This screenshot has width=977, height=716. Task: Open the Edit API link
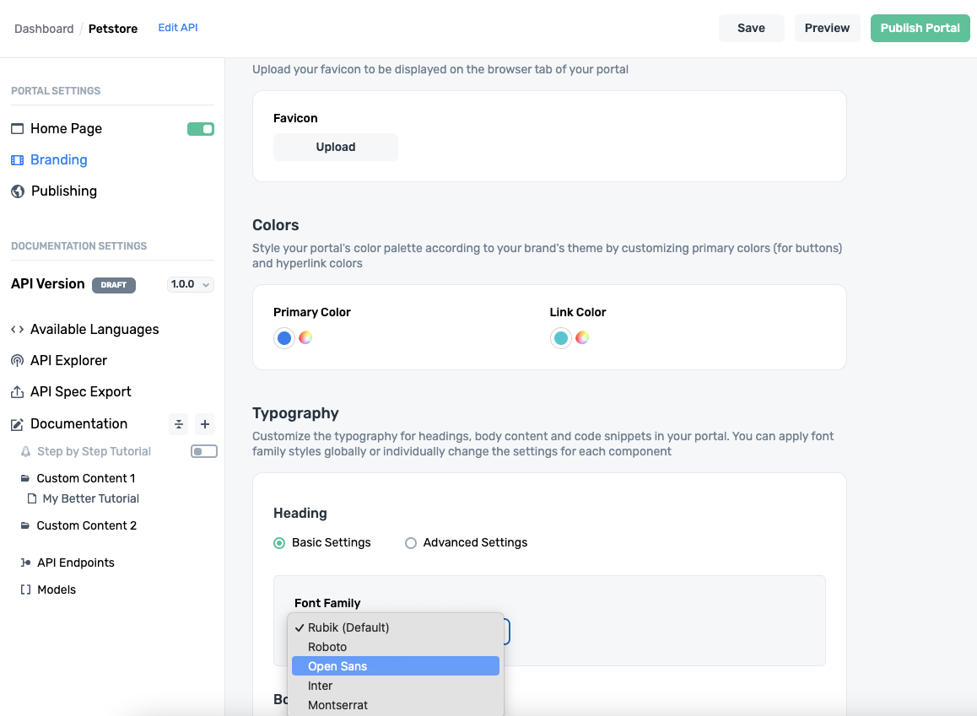(177, 27)
